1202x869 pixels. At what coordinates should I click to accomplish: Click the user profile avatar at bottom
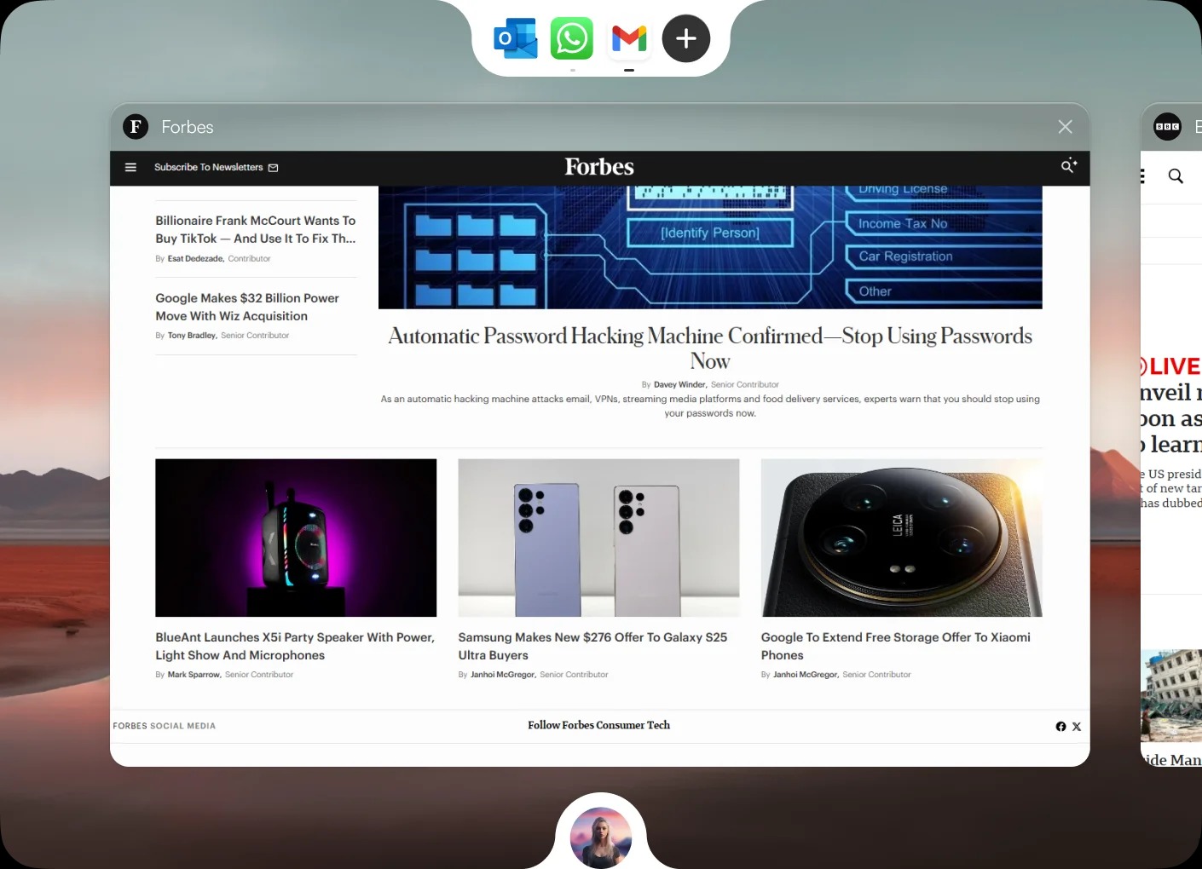coord(601,837)
